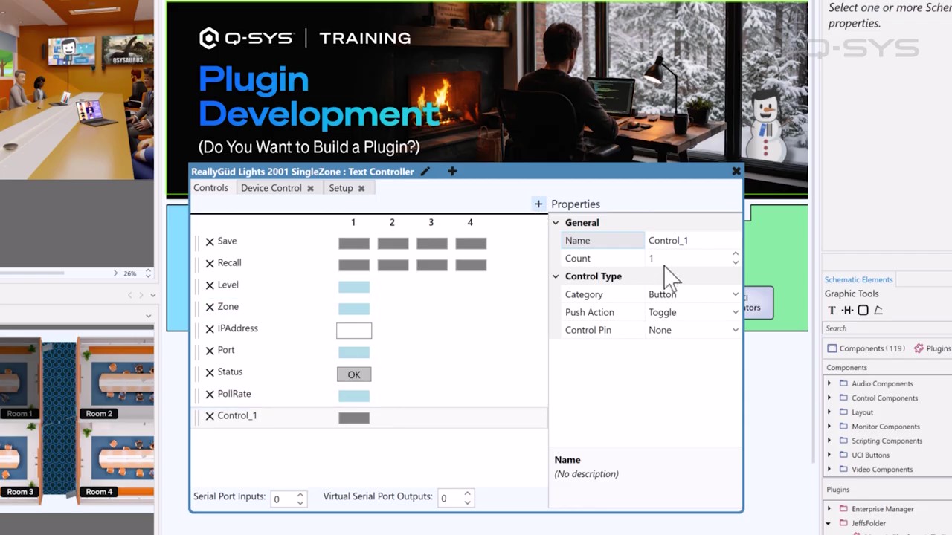Click the X icon beside PollRate
952x535 pixels.
[210, 394]
